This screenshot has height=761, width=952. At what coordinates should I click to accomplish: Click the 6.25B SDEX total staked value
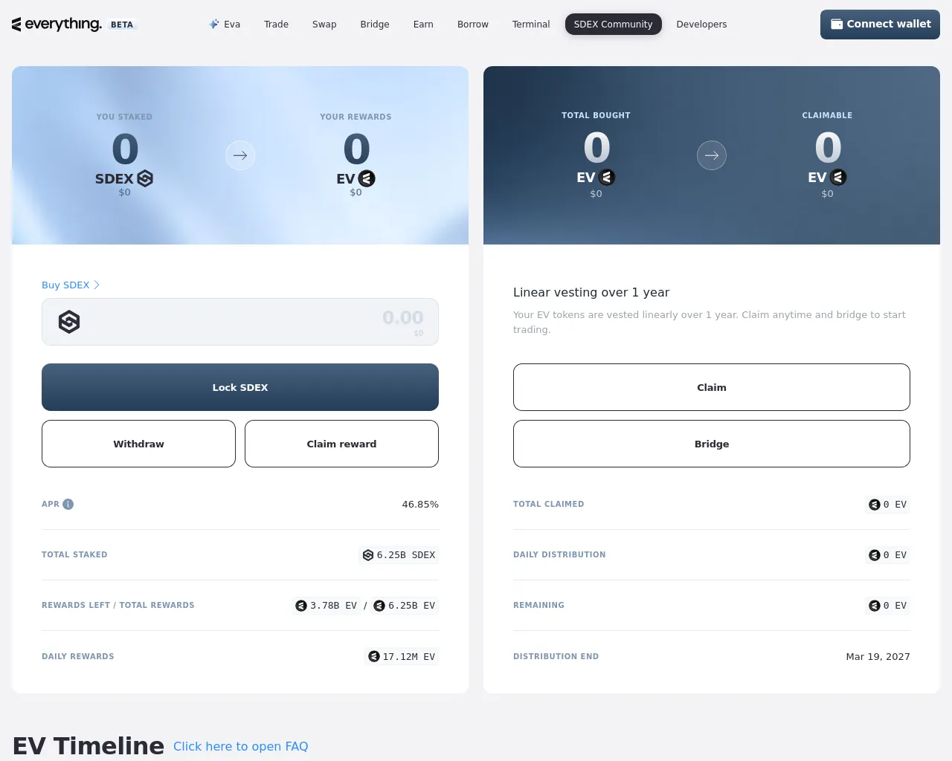405,555
